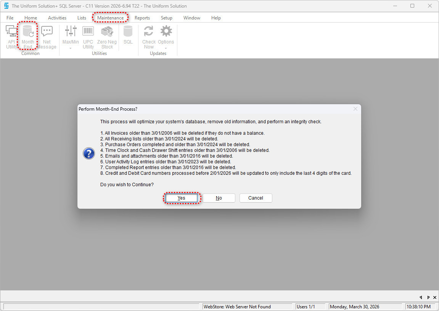Click the Max/Min sliders icon
439x311 pixels.
(71, 32)
